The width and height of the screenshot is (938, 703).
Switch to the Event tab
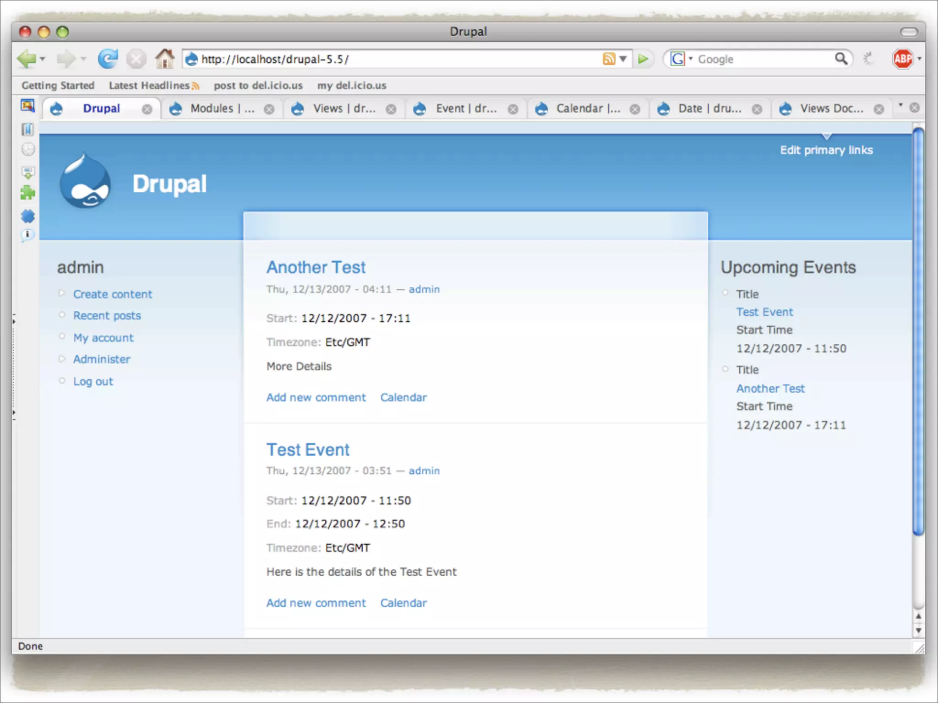[466, 109]
